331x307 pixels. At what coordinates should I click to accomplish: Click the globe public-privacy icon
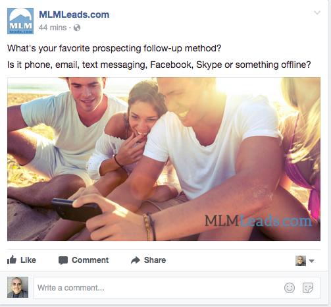(x=77, y=28)
